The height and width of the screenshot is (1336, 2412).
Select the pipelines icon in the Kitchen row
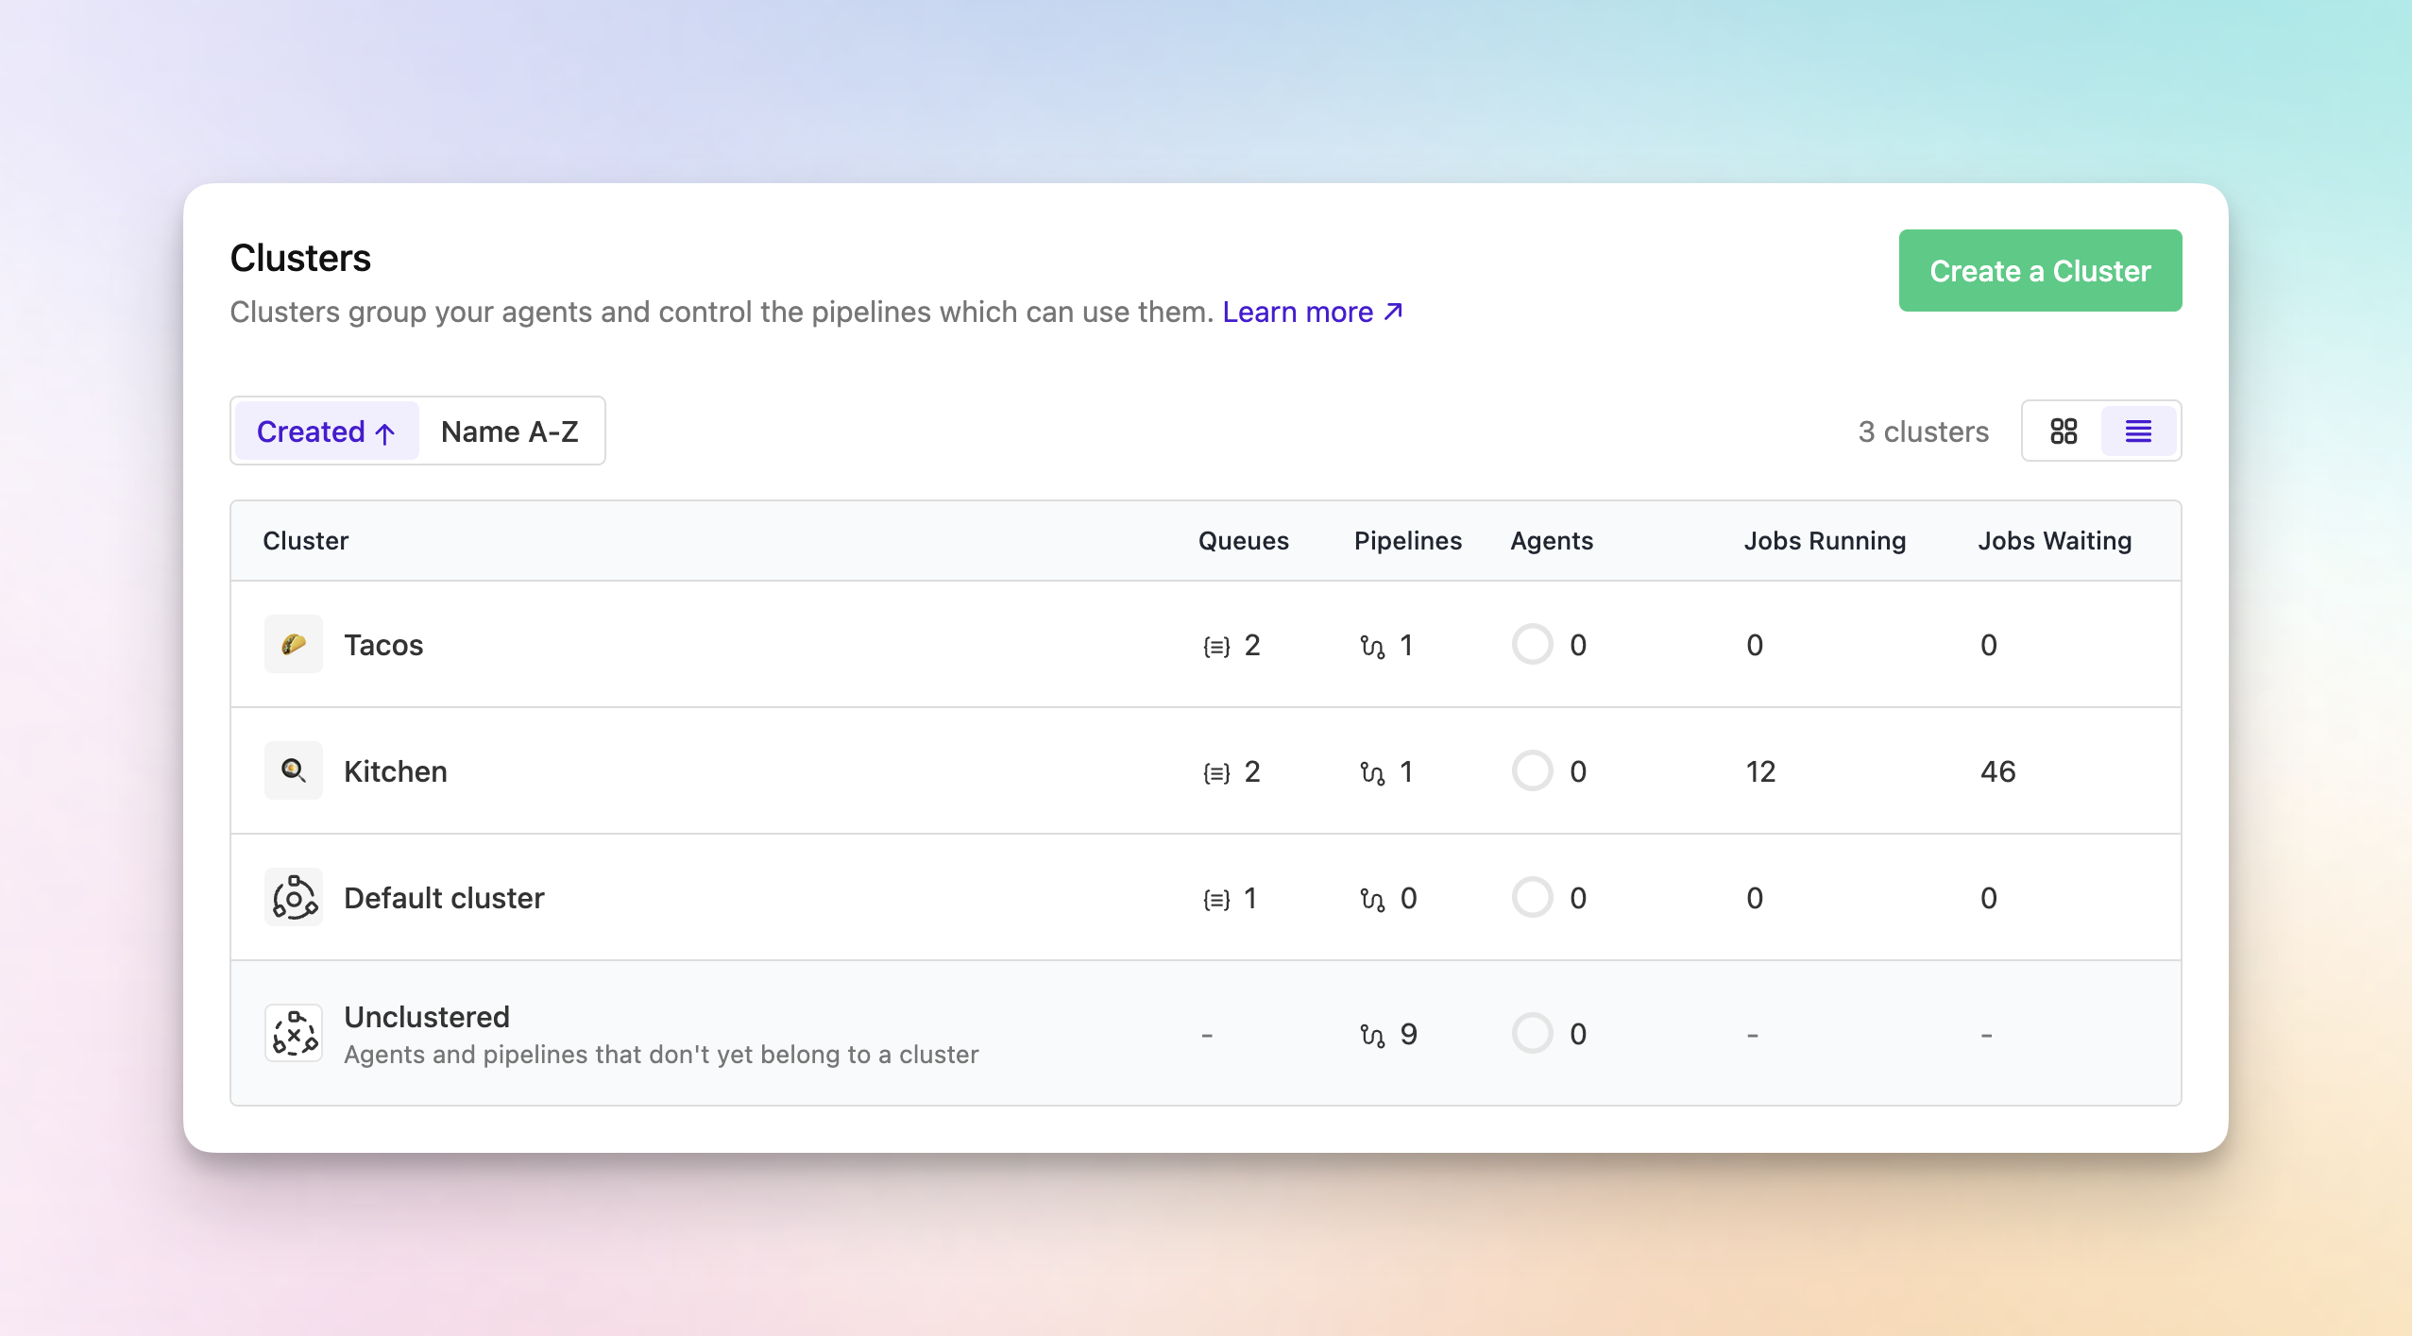(1374, 770)
